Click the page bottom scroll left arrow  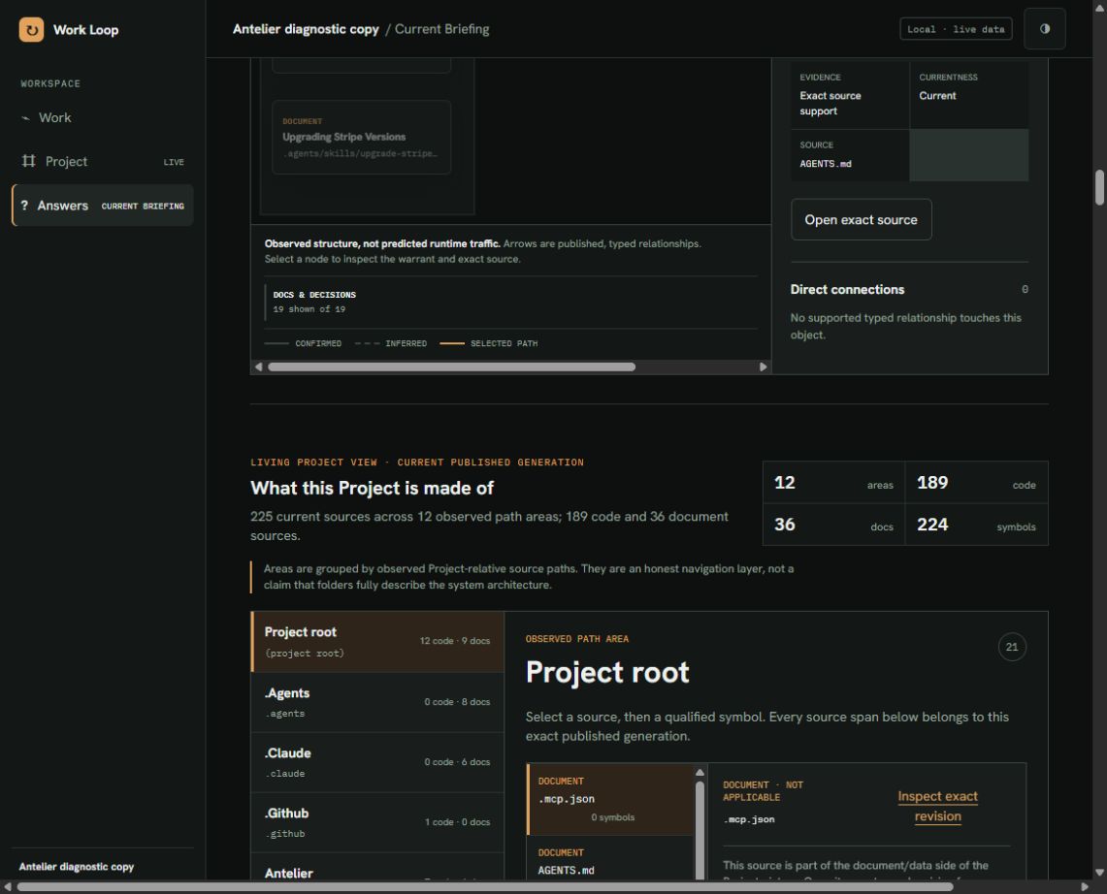tap(7, 887)
